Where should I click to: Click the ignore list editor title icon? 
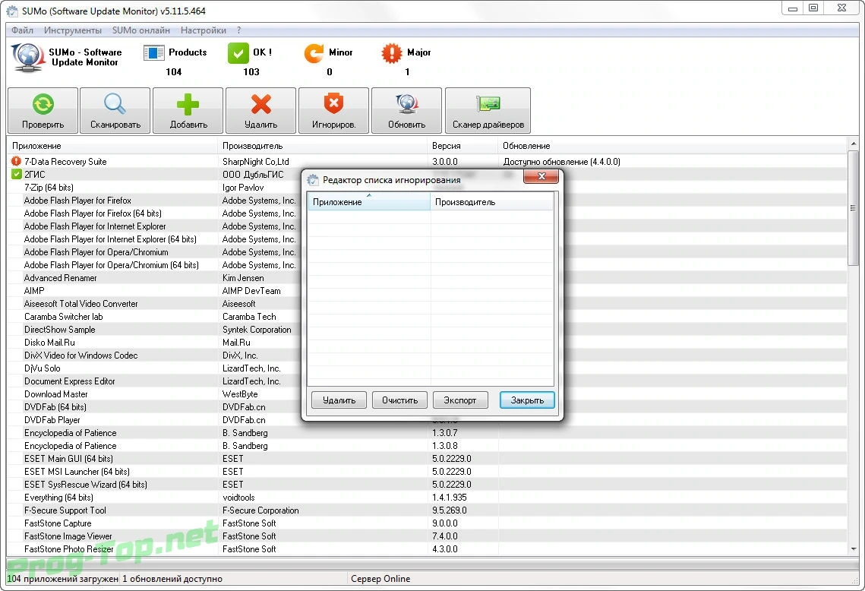tap(313, 180)
